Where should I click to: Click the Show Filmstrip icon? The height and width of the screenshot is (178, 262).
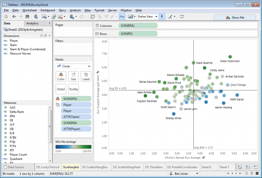[252, 173]
